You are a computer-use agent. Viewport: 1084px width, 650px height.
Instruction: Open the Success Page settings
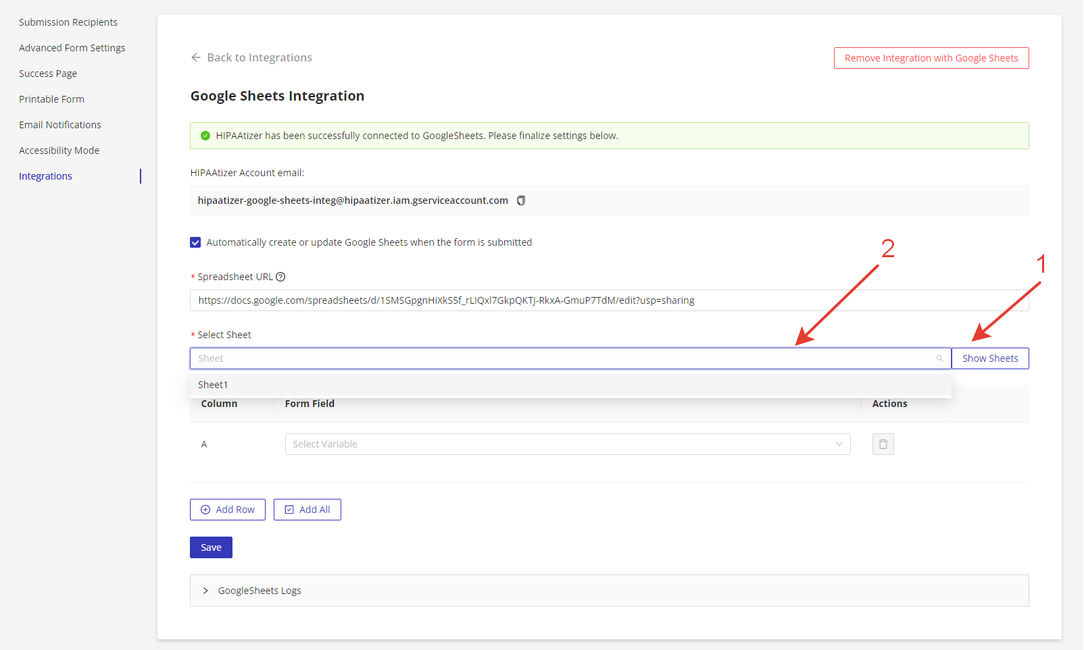point(48,74)
